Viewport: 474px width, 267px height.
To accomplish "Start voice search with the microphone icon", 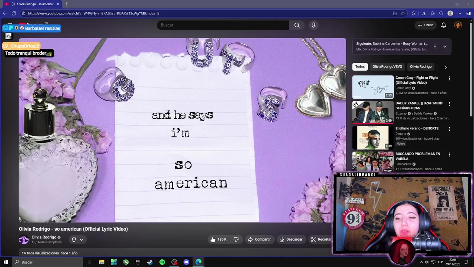I will click(x=314, y=25).
